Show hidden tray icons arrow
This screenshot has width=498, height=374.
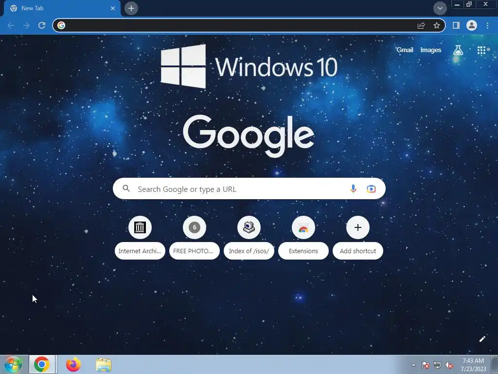point(413,365)
